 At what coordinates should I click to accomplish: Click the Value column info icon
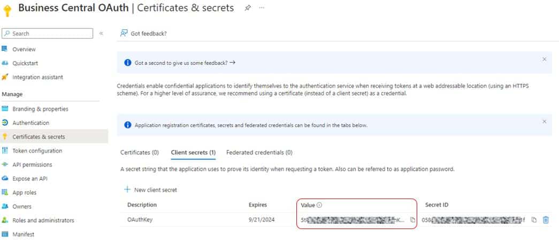(319, 205)
